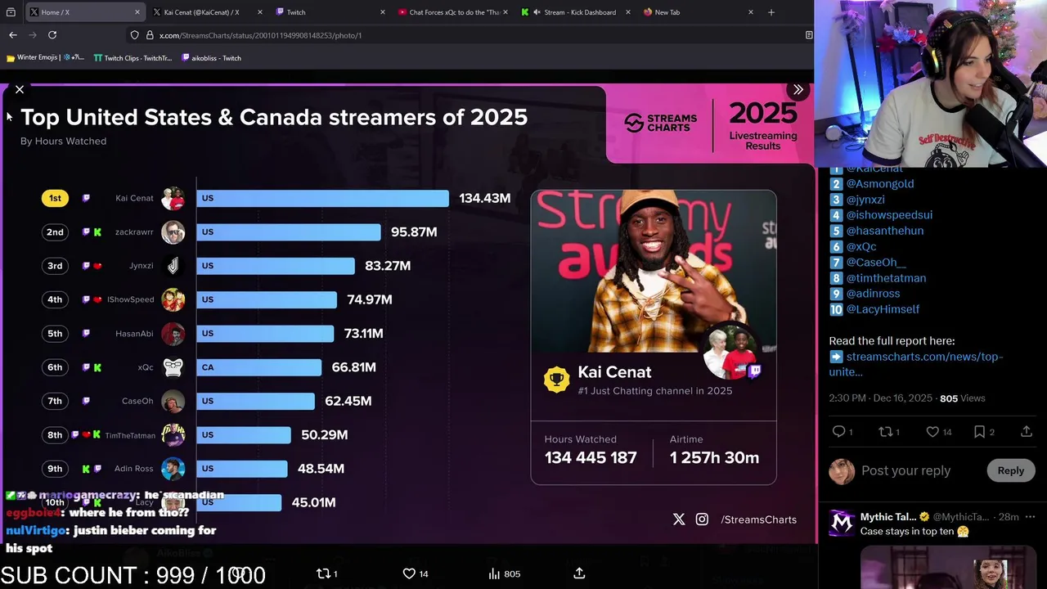Bookmark the post in side panel
This screenshot has width=1047, height=589.
[980, 432]
